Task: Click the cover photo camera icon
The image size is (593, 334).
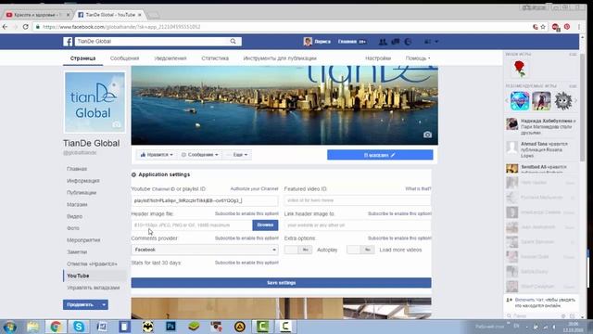Action: click(x=427, y=135)
